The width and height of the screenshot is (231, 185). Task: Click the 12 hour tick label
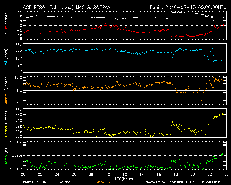pyautogui.click(x=125, y=174)
